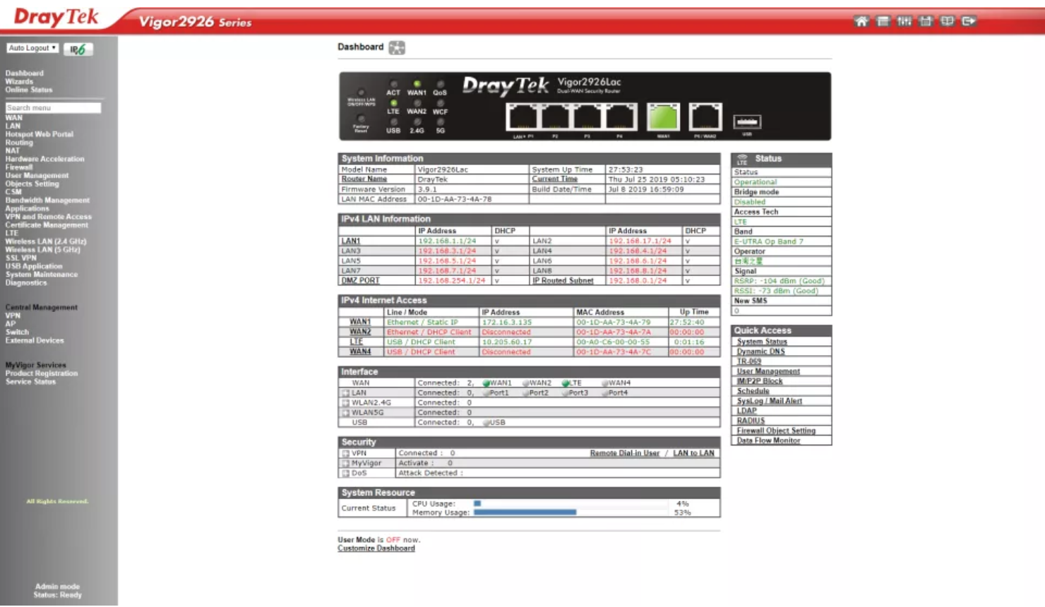Click the Current Time link

pyautogui.click(x=555, y=179)
